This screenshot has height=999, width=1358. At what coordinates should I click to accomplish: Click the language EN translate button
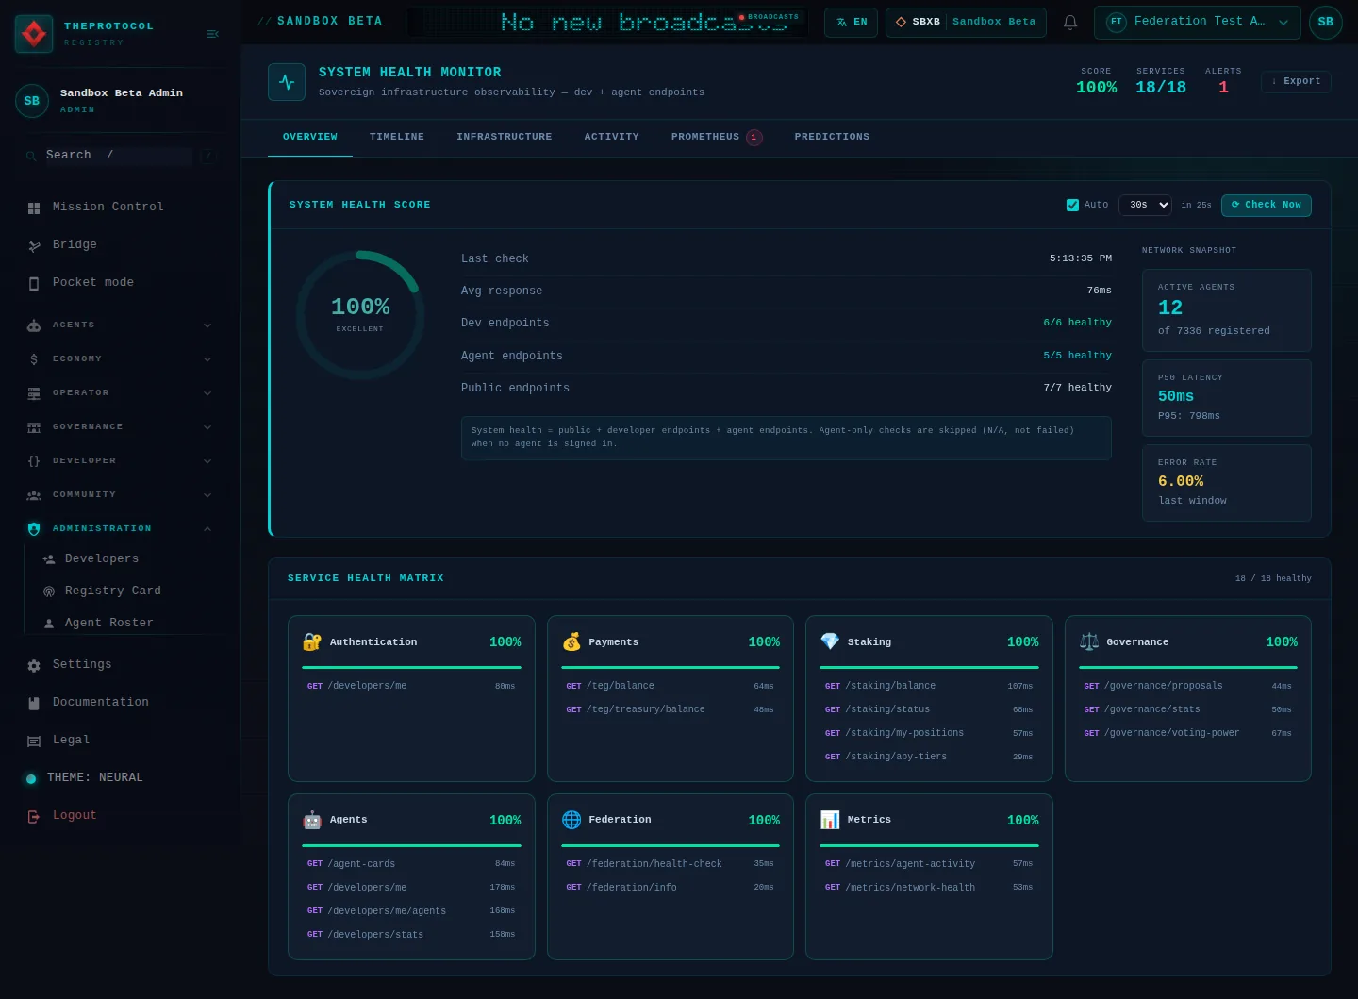852,22
